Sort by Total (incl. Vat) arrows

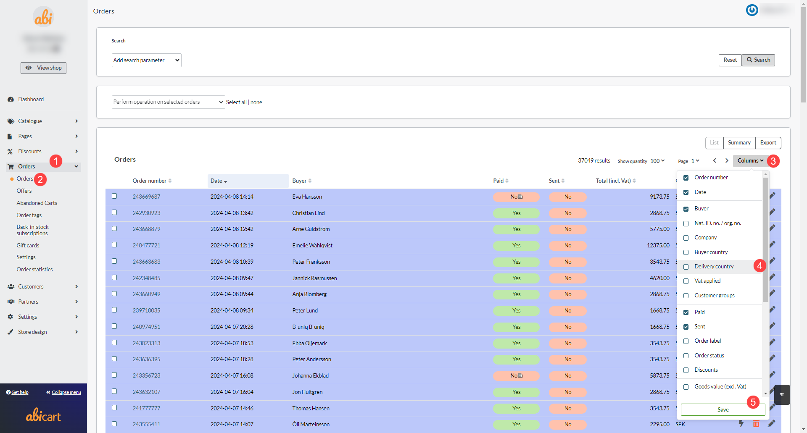(634, 181)
